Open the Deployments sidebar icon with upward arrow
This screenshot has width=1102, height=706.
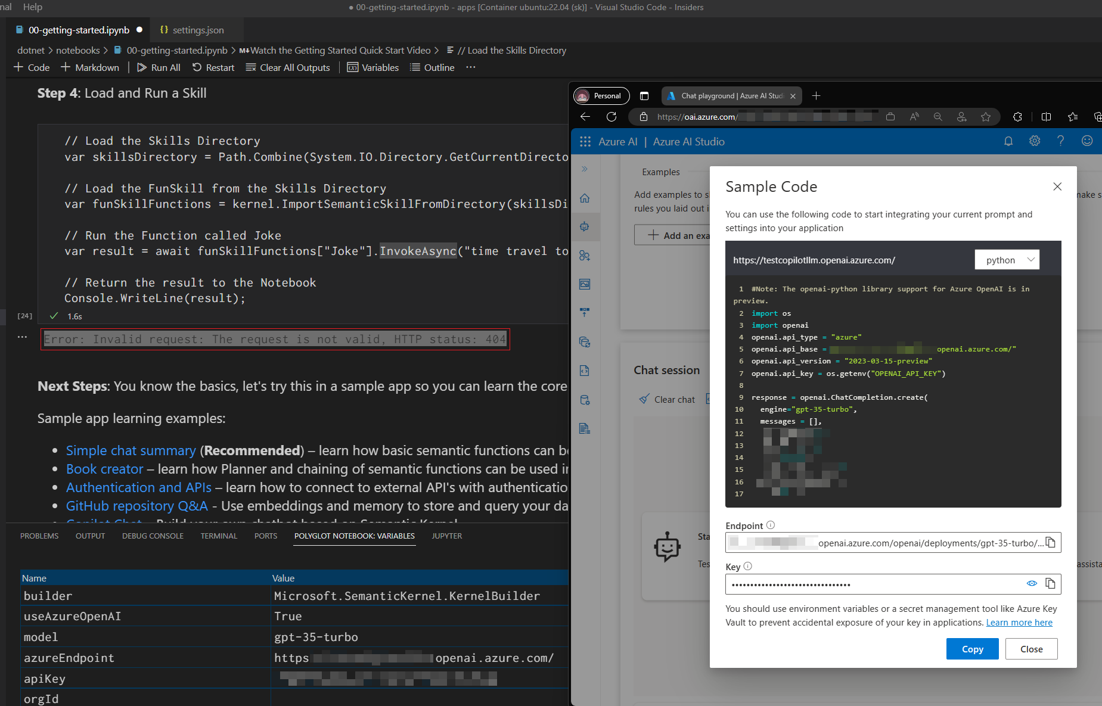click(585, 312)
